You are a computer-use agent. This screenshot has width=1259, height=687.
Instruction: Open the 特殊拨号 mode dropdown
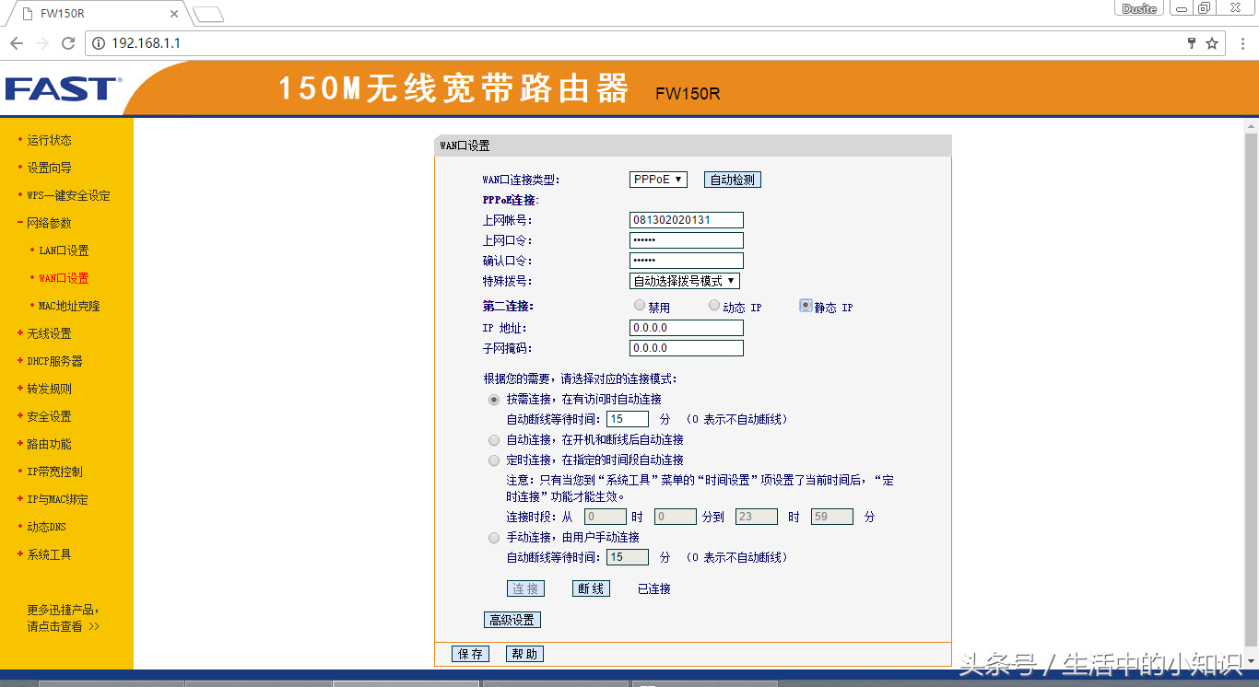(x=684, y=281)
